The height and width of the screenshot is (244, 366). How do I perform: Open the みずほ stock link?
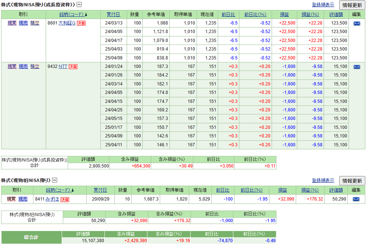coord(52,199)
